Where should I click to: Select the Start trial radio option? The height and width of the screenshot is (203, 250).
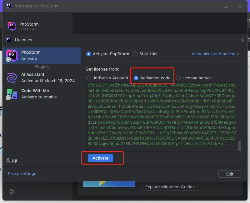(135, 54)
